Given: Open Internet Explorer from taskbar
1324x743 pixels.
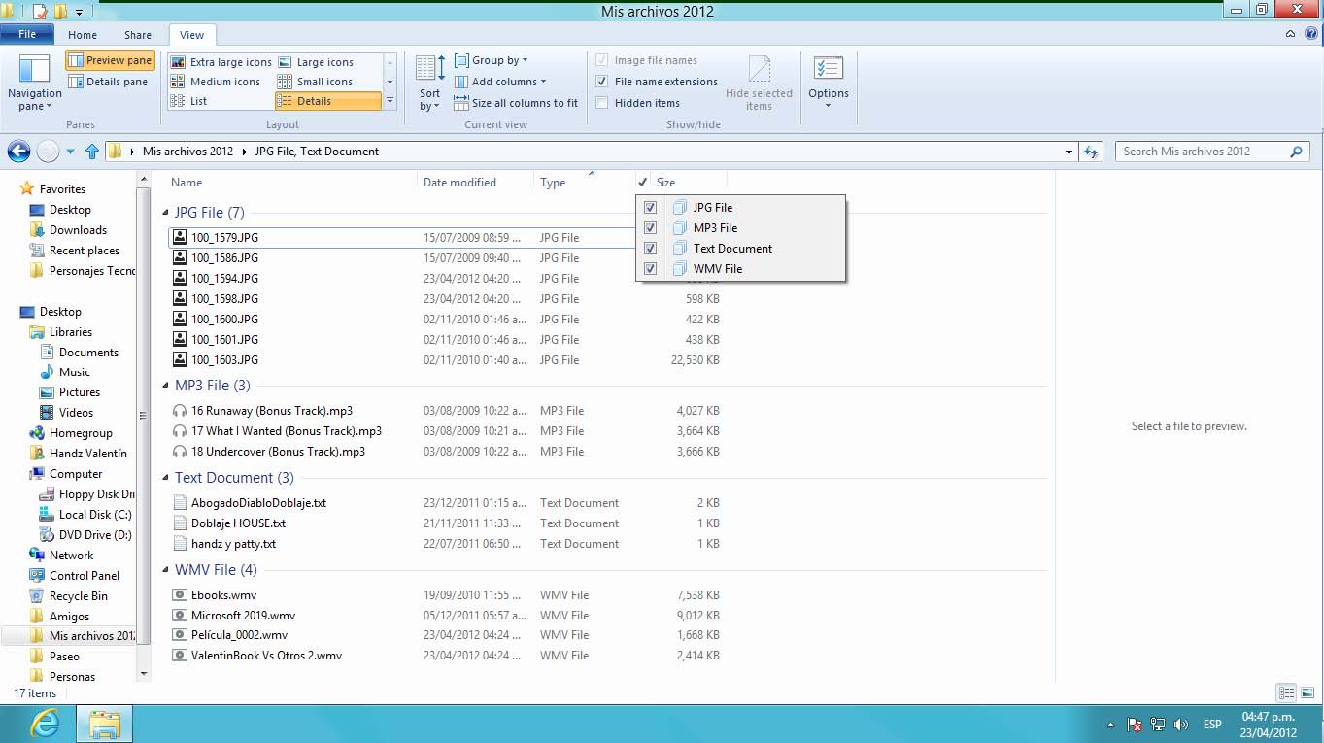Looking at the screenshot, I should [x=45, y=724].
